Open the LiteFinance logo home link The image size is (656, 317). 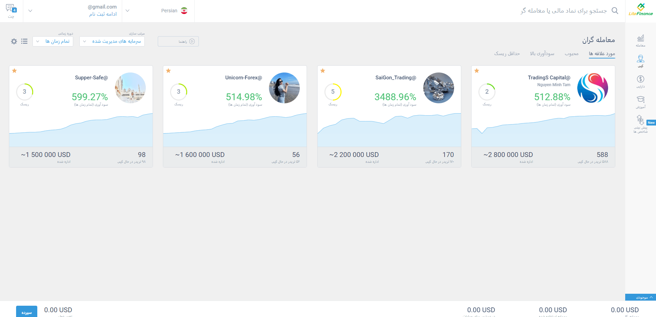641,10
